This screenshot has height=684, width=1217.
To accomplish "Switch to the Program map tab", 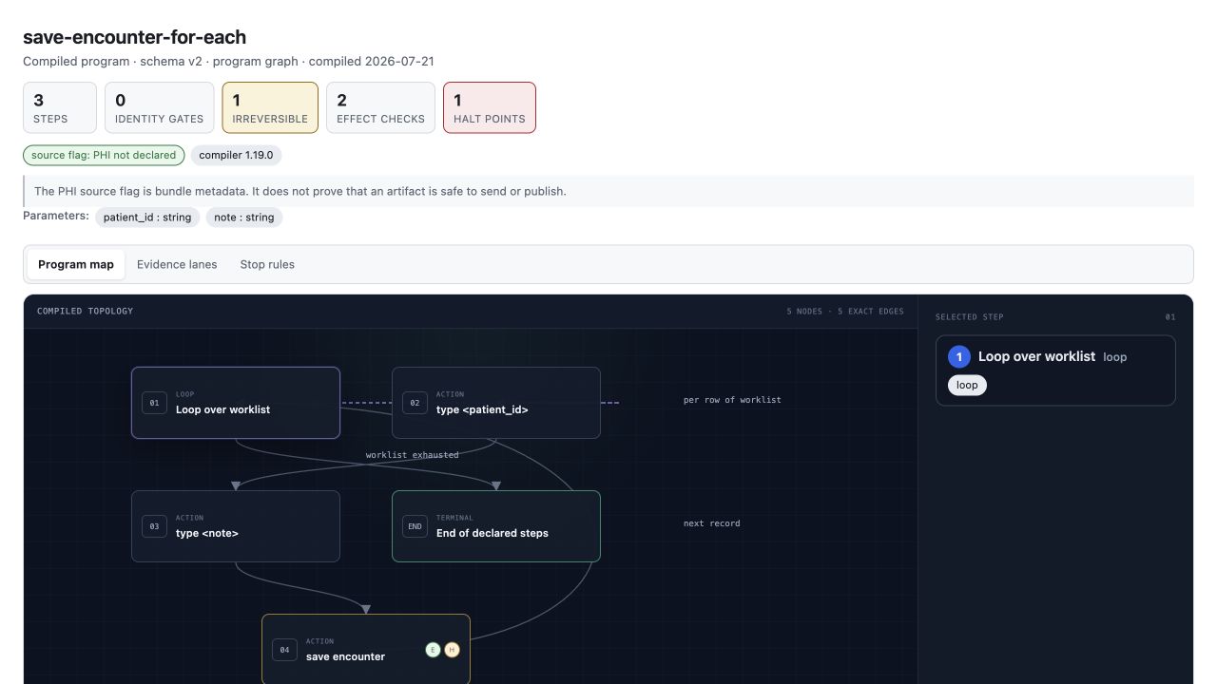I will 76,264.
